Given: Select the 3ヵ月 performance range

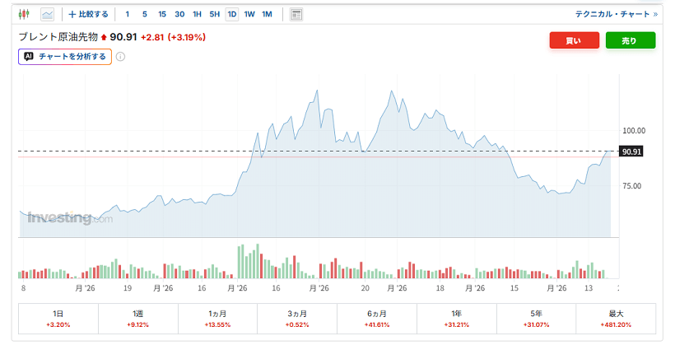Looking at the screenshot, I should point(297,319).
